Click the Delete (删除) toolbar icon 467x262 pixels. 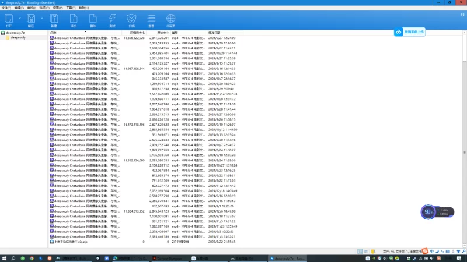coord(93,20)
